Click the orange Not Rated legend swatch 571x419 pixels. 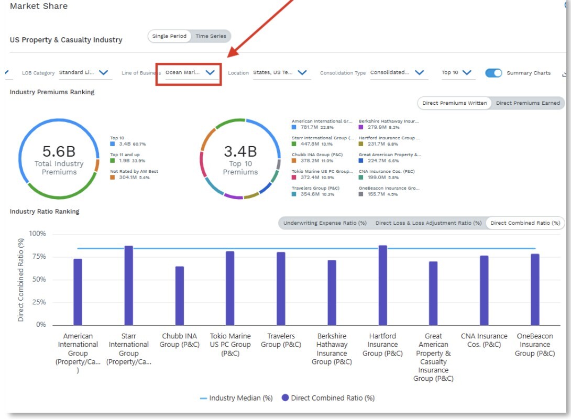coord(112,178)
